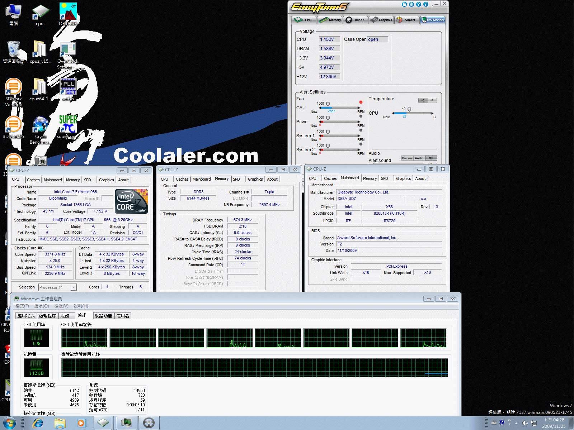Click the DRAM voltage value 1.584V
Screen dimensions: 574x430
pos(329,49)
